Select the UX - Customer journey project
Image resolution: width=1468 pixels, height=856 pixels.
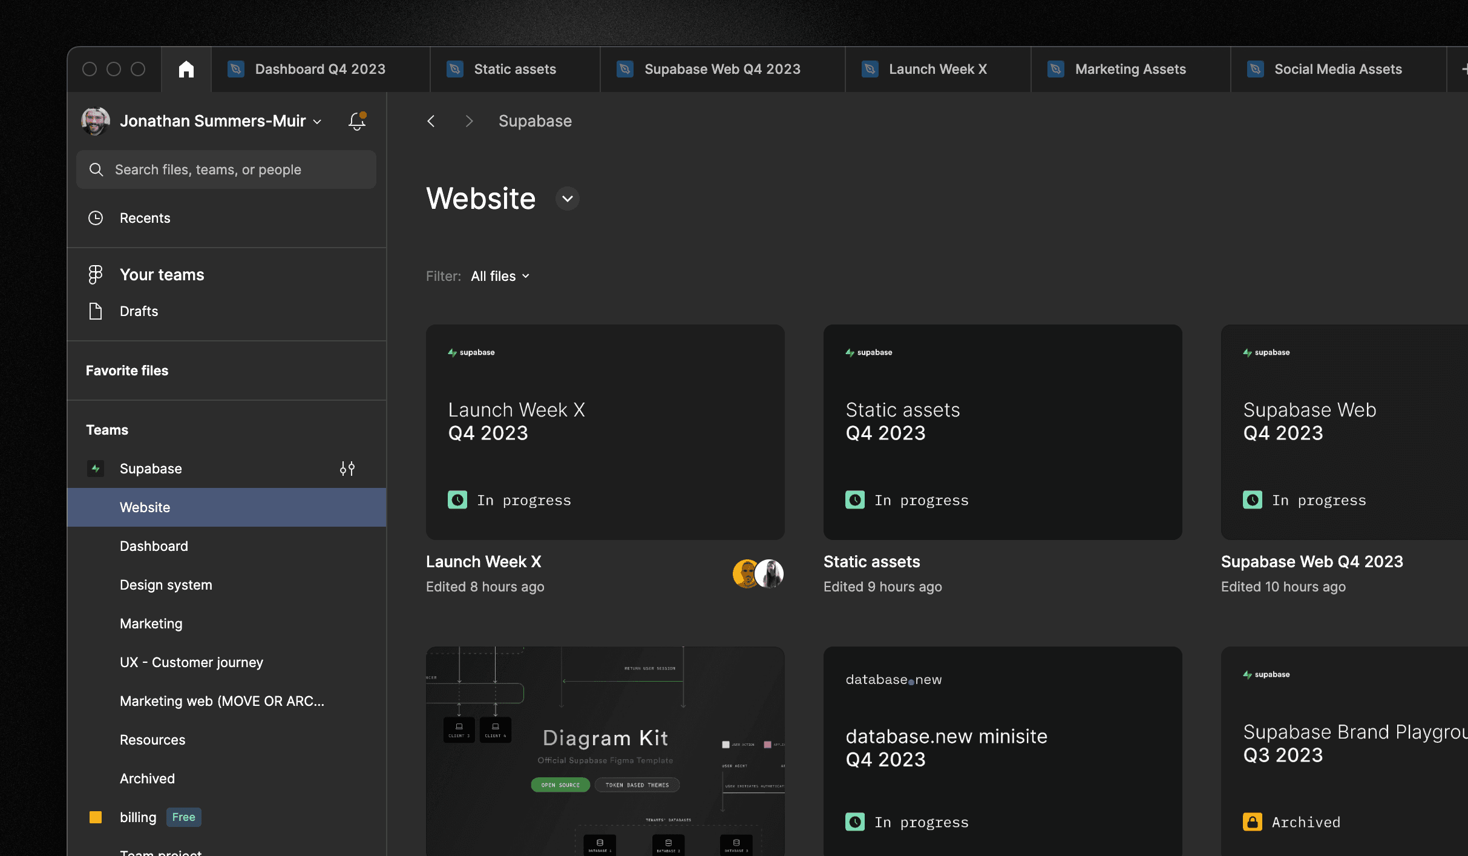tap(226, 662)
